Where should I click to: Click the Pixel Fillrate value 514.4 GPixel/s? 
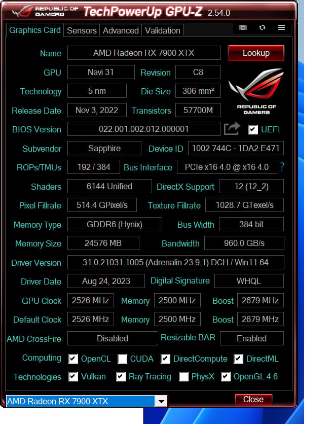(102, 205)
